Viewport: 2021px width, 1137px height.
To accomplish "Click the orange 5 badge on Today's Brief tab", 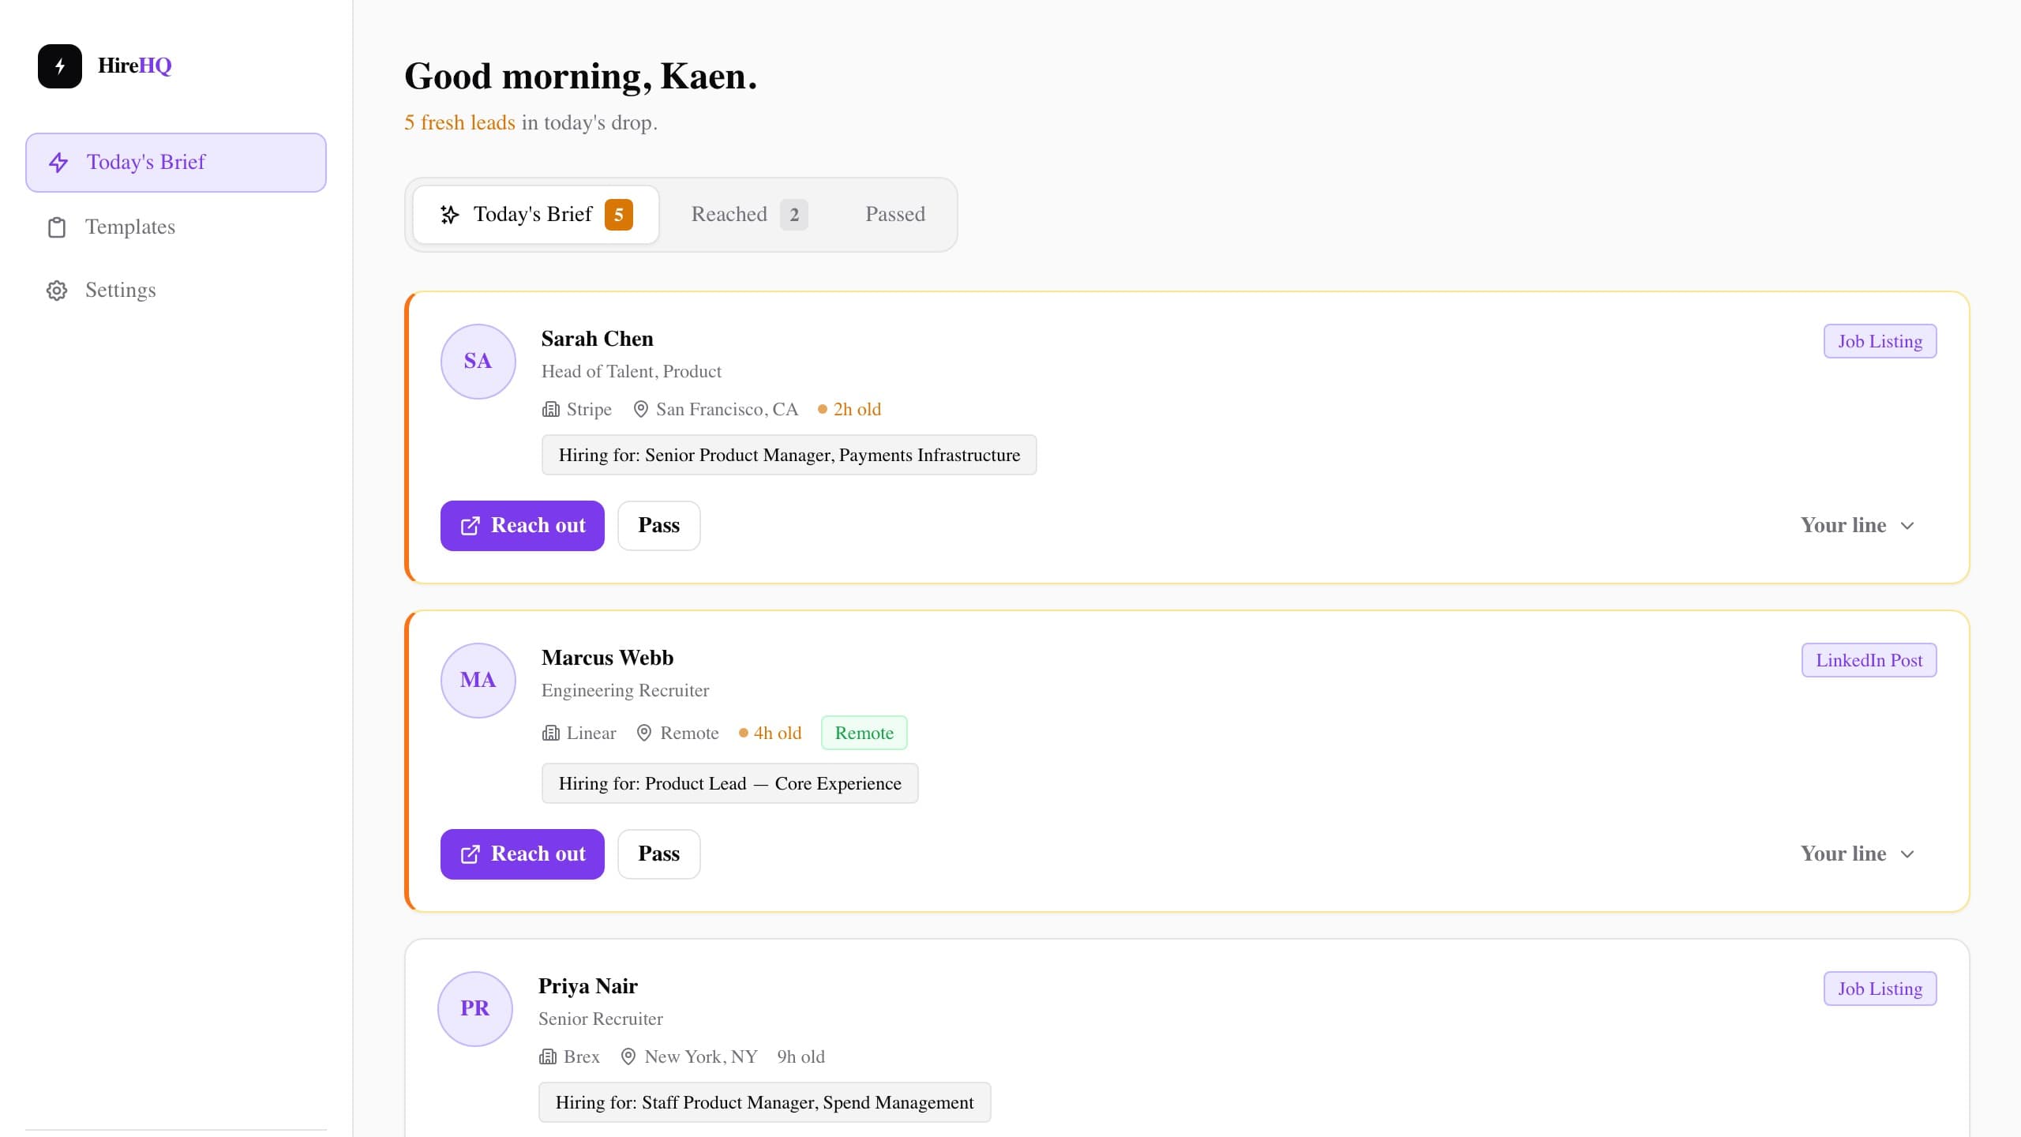I will (x=619, y=215).
